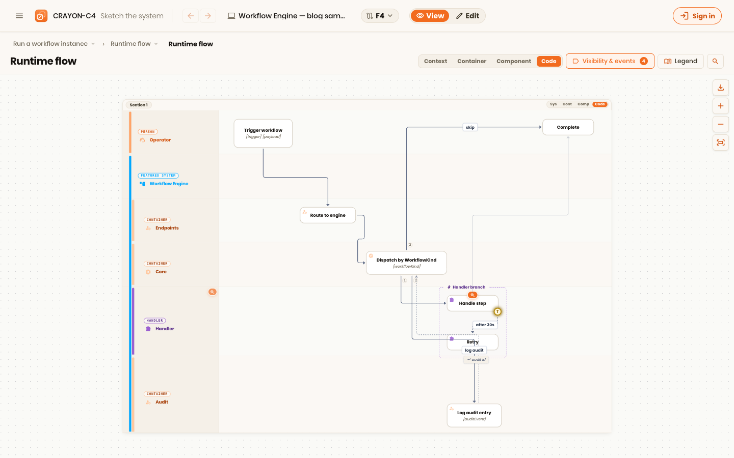
Task: Select the Component level tab
Action: (x=514, y=61)
